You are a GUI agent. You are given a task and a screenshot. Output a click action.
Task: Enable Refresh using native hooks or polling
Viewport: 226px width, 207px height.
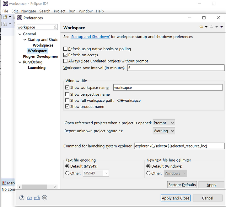click(65, 49)
